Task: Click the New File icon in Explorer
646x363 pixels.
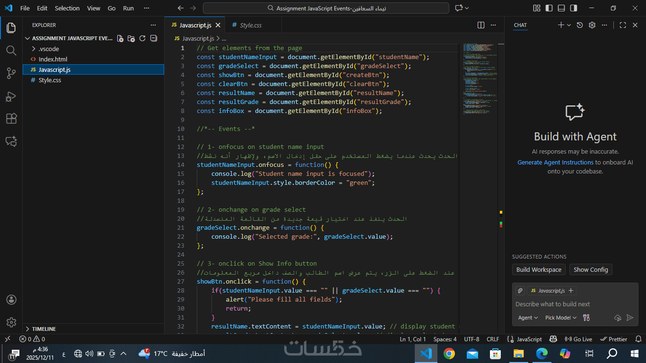Action: pos(120,38)
